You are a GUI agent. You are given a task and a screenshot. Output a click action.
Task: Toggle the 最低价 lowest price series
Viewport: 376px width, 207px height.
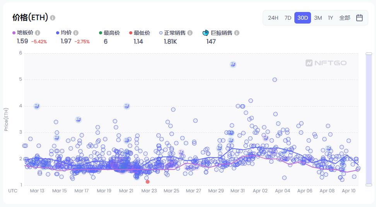click(140, 33)
